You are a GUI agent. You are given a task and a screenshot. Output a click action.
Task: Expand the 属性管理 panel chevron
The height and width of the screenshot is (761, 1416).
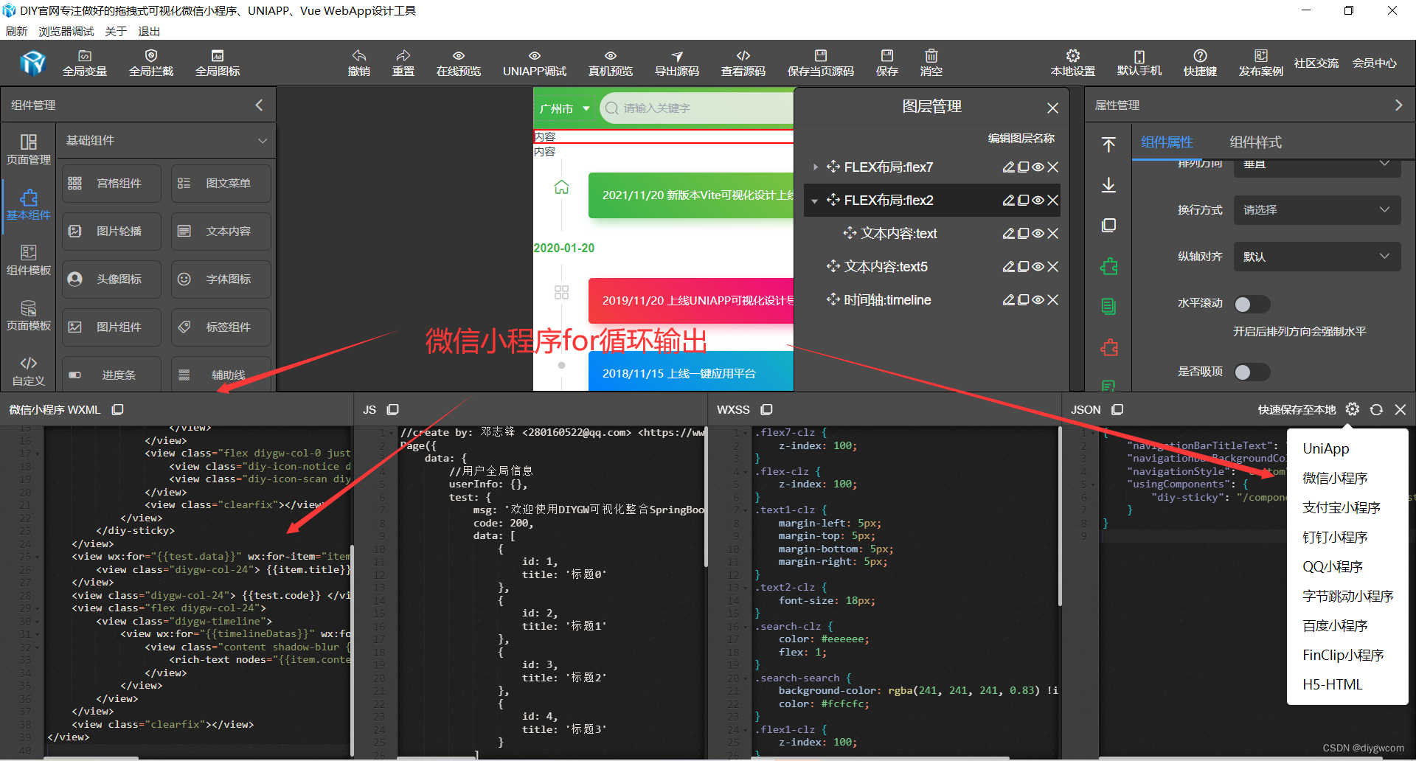click(1398, 105)
